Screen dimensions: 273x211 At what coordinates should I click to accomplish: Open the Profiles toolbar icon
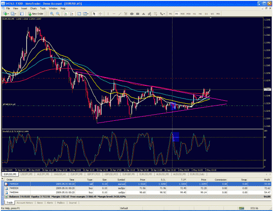[x=13, y=14]
